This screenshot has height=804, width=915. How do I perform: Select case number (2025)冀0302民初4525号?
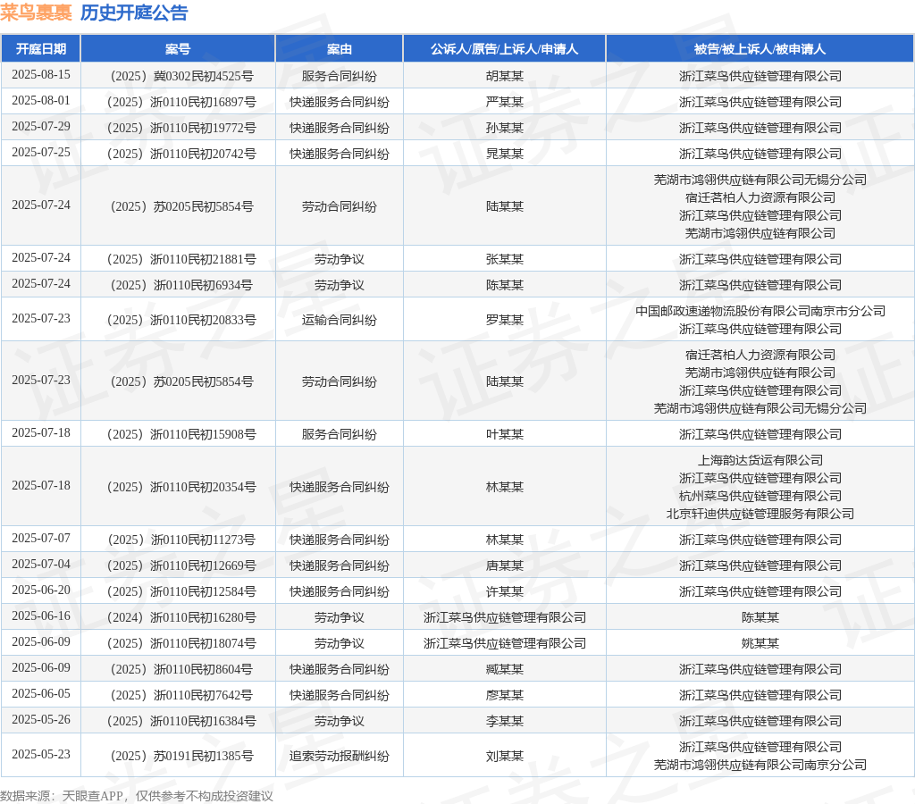click(x=181, y=76)
